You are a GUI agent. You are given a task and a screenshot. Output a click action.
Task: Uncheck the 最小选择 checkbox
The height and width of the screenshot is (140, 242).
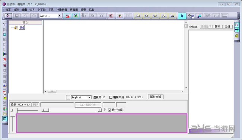[x=109, y=110]
